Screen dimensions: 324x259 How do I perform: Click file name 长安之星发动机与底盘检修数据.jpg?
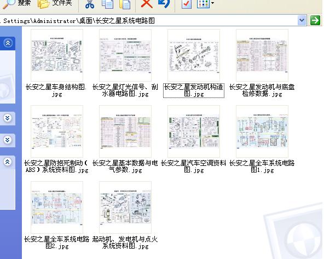click(x=262, y=90)
